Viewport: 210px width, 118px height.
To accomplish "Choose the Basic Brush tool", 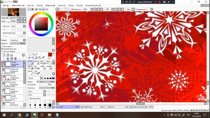I will (x=43, y=63).
